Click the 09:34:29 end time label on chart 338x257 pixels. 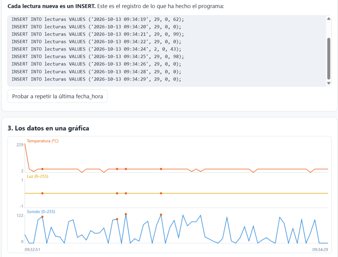pyautogui.click(x=320, y=250)
